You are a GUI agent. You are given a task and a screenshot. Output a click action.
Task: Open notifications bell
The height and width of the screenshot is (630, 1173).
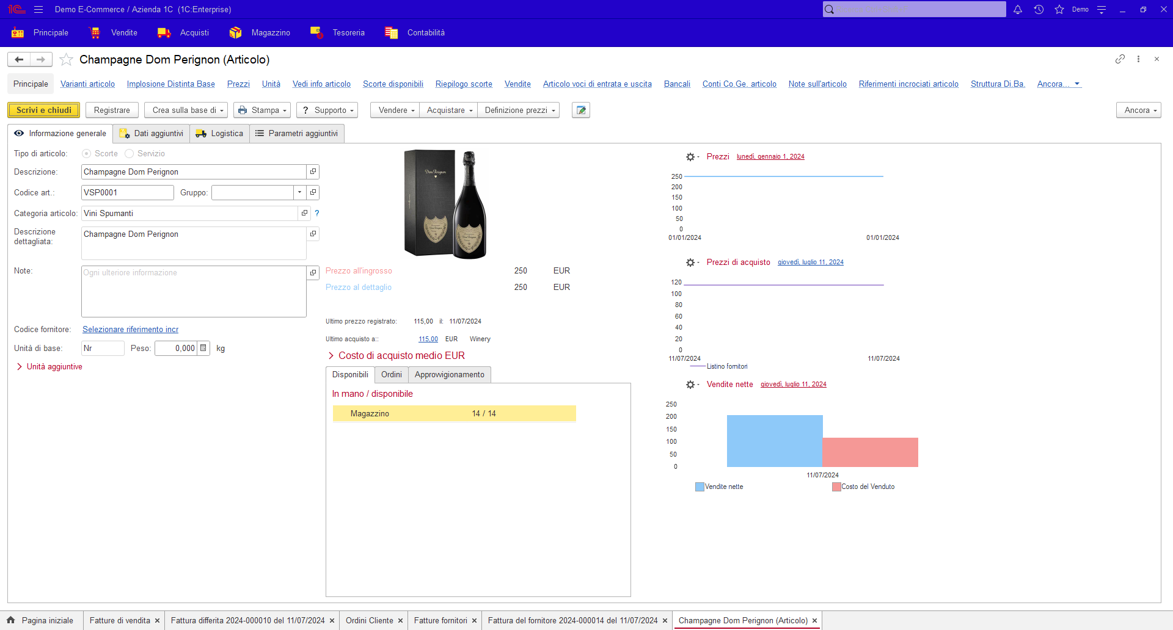click(1018, 9)
